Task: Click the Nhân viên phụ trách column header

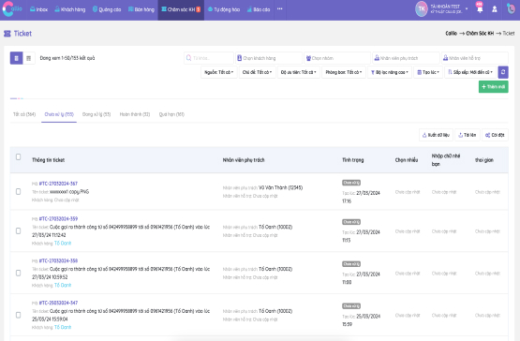Action: pyautogui.click(x=244, y=160)
